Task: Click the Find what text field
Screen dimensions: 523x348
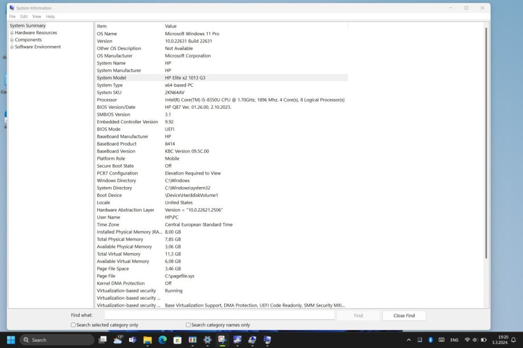Action: pos(219,316)
